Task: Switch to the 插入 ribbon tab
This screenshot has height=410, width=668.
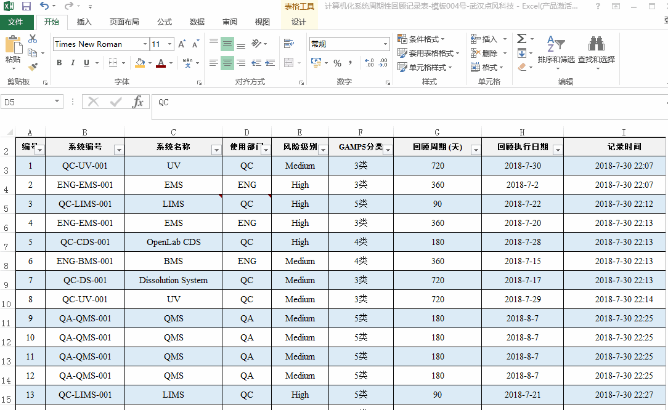Action: tap(84, 22)
